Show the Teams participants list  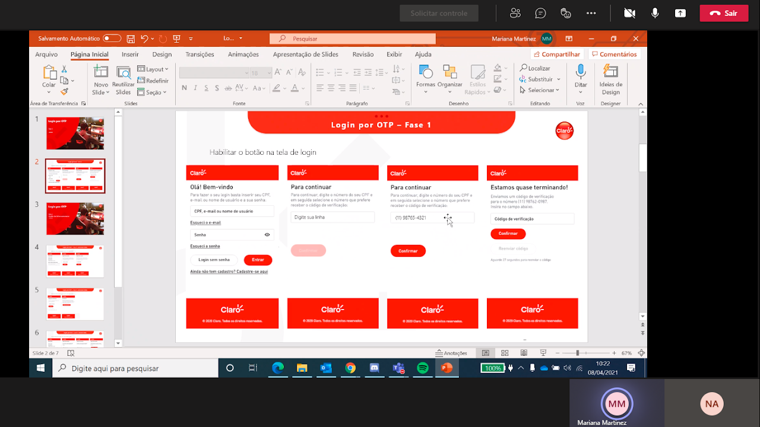(515, 13)
